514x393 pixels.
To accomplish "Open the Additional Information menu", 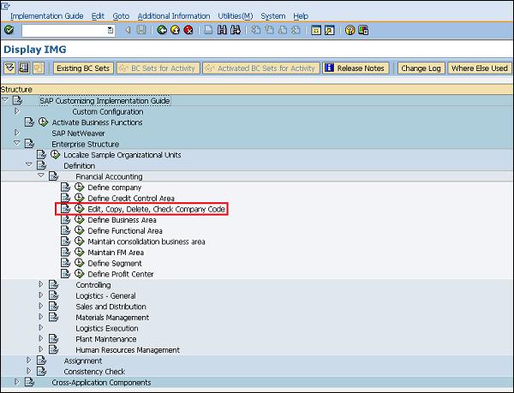I will 173,15.
